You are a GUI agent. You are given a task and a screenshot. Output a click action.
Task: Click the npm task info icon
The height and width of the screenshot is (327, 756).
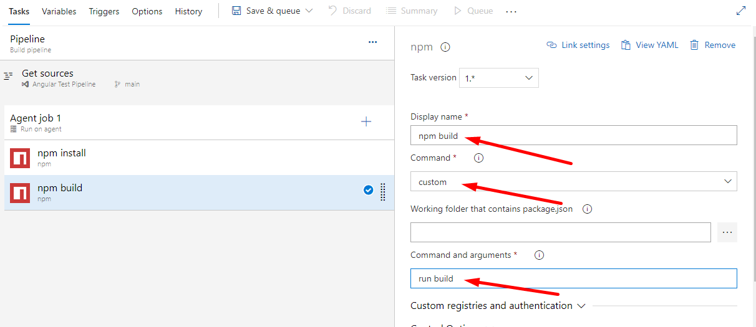click(x=445, y=47)
